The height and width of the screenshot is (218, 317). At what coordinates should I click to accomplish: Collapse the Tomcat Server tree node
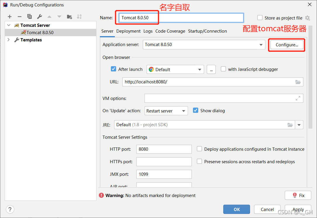tap(9, 25)
